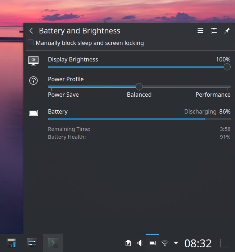
Task: Click the battery charge progress bar
Action: coord(139,119)
